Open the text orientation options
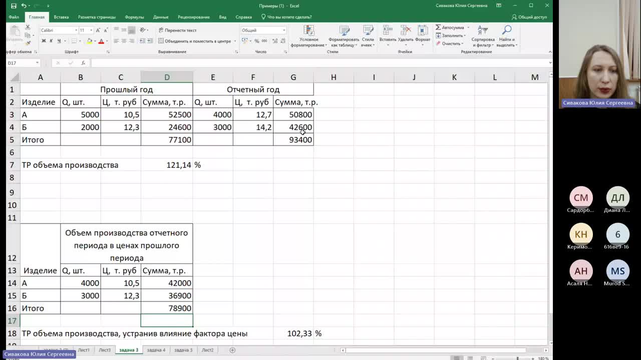This screenshot has width=641, height=360. pos(144,30)
